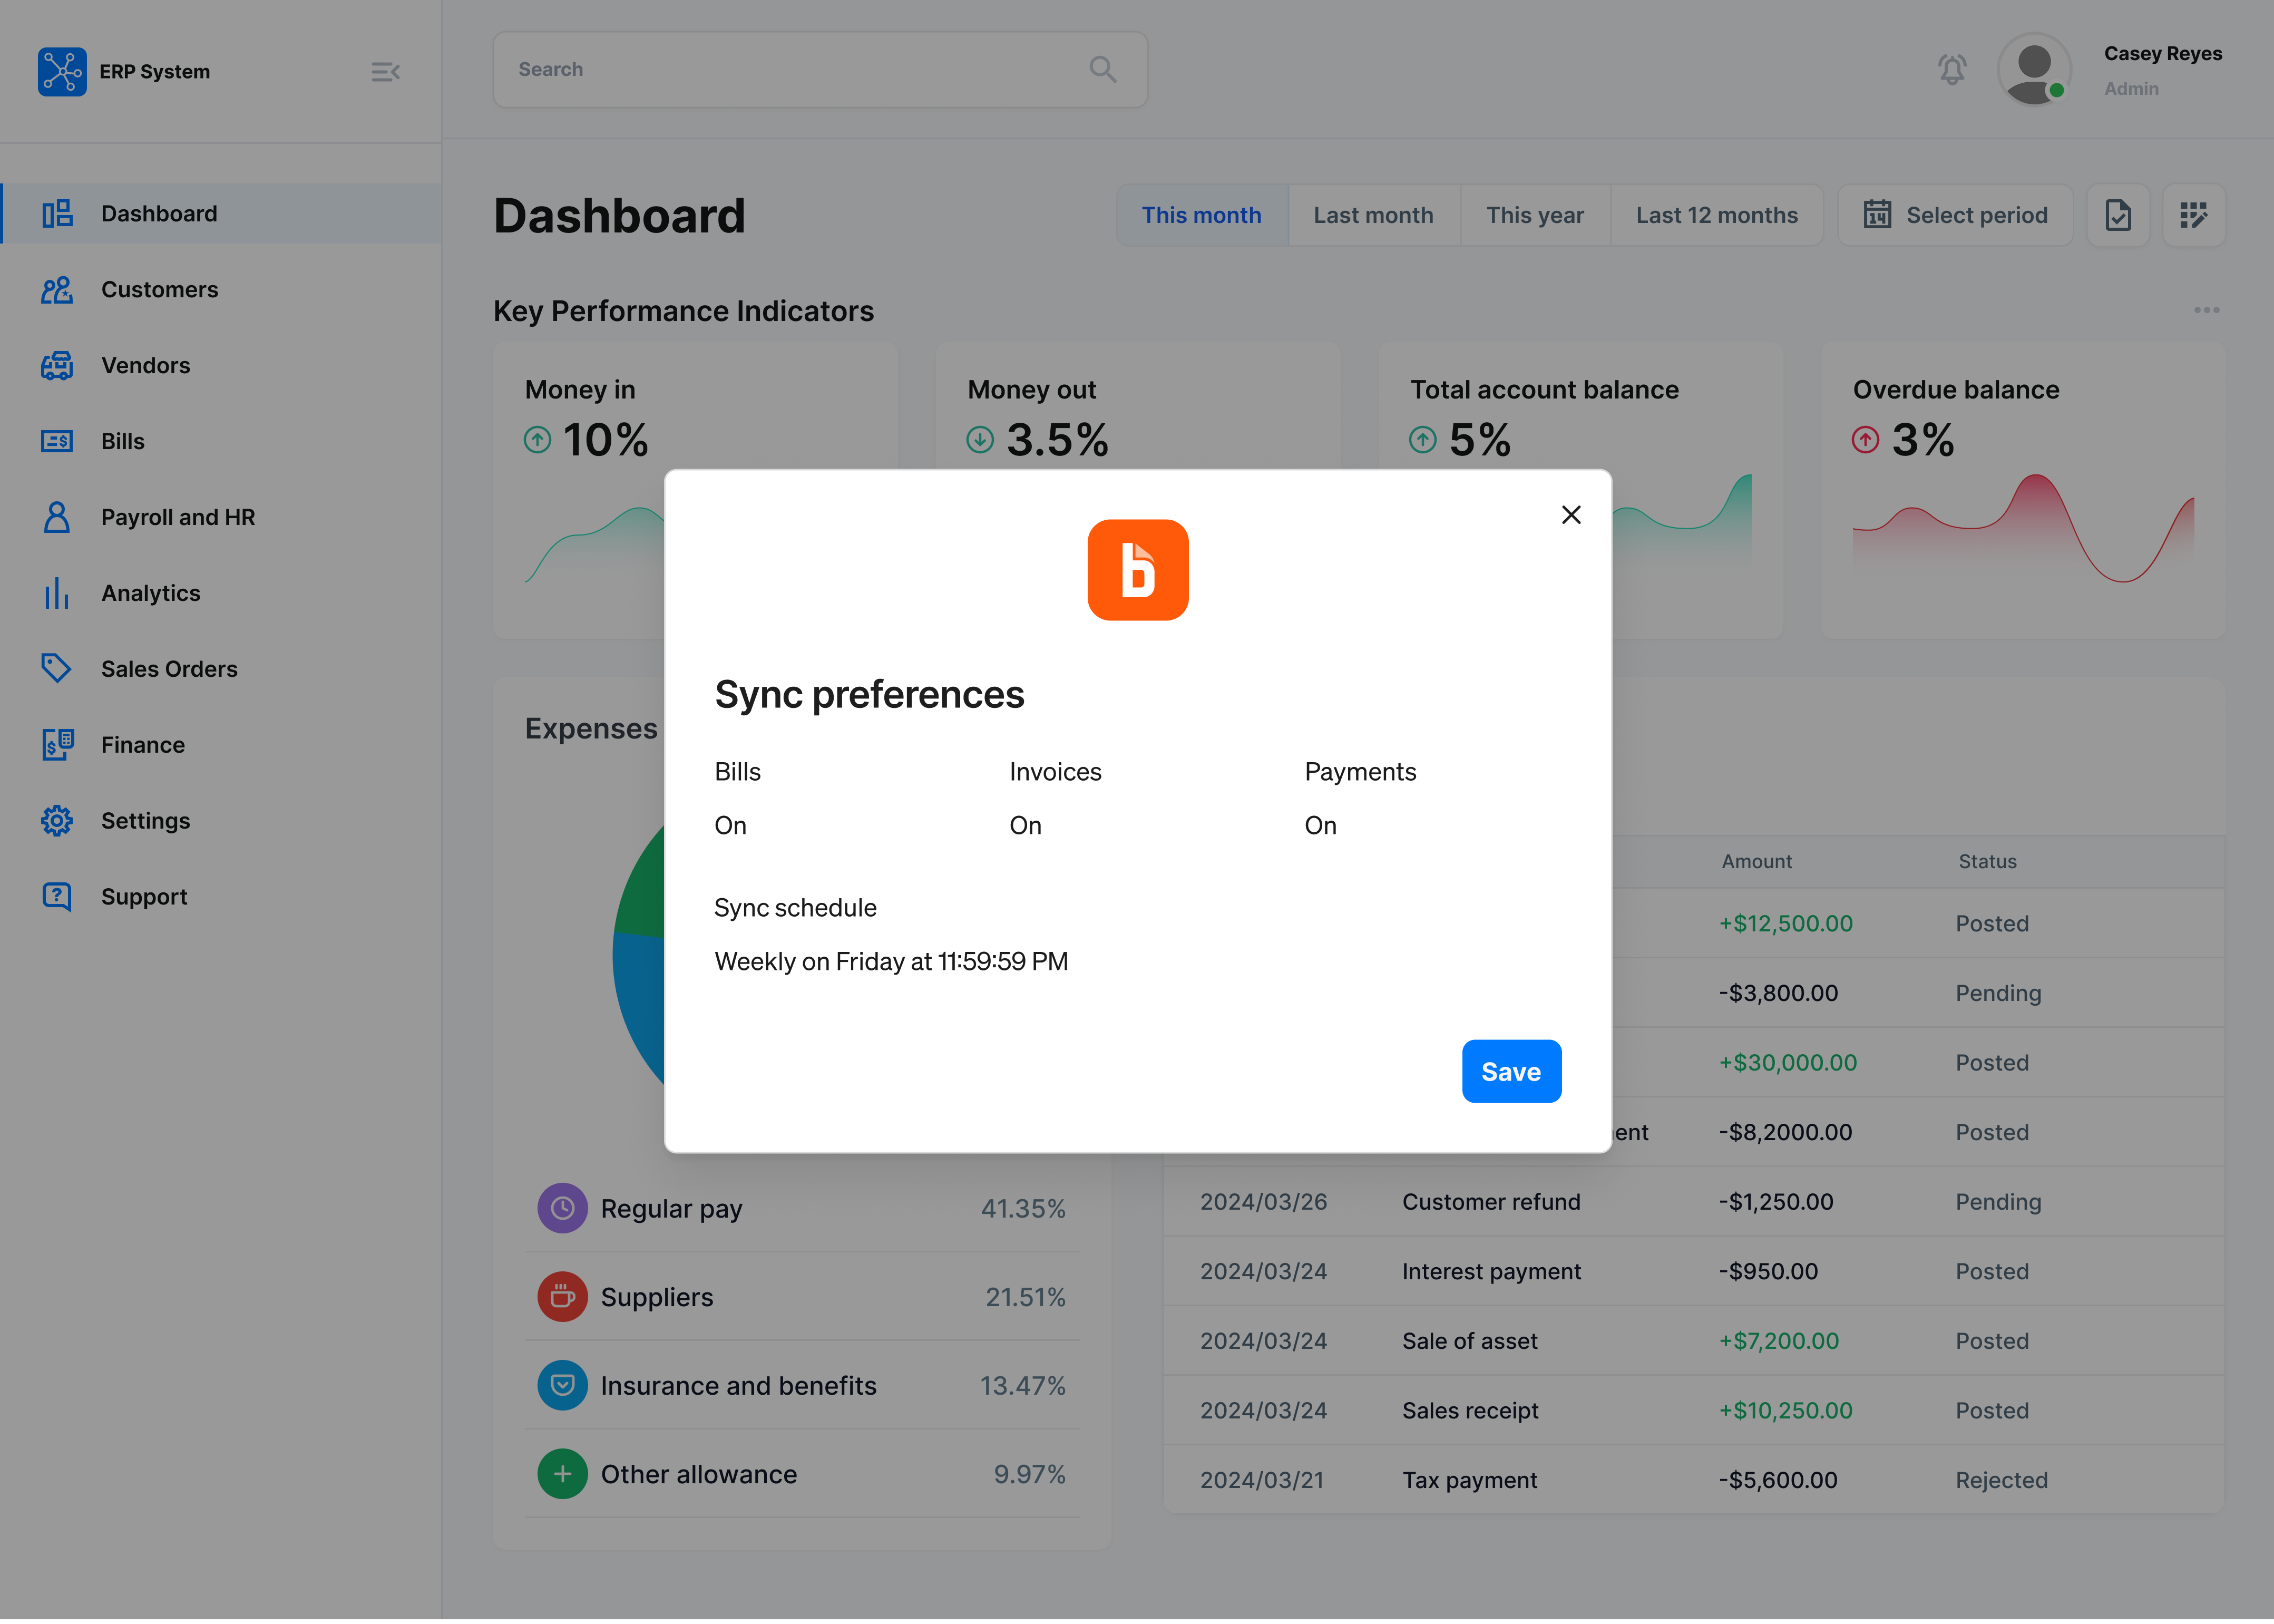Select the Sales Orders tag icon
Screen dimensions: 2274x1624
[x=57, y=669]
